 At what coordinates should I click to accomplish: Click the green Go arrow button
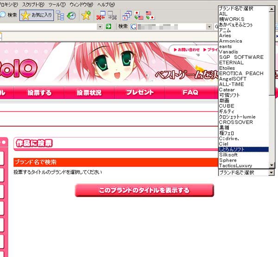tap(108, 26)
